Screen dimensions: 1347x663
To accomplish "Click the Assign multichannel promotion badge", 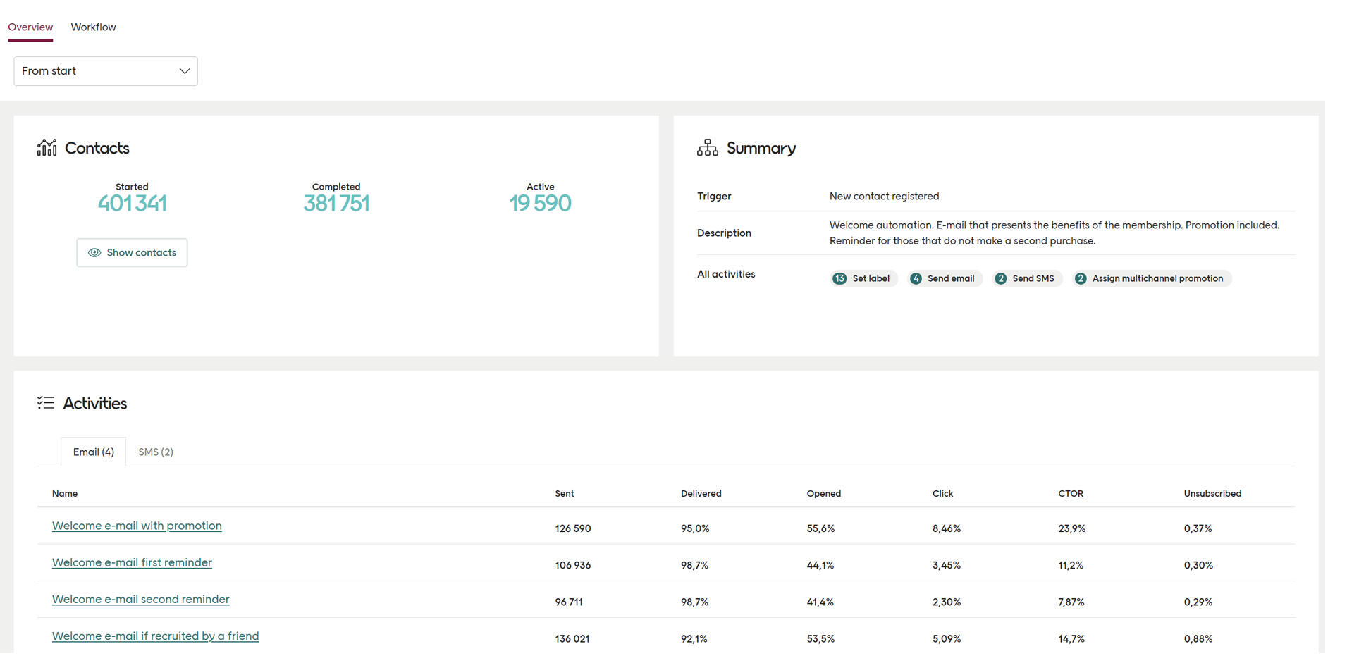I will (x=1150, y=278).
